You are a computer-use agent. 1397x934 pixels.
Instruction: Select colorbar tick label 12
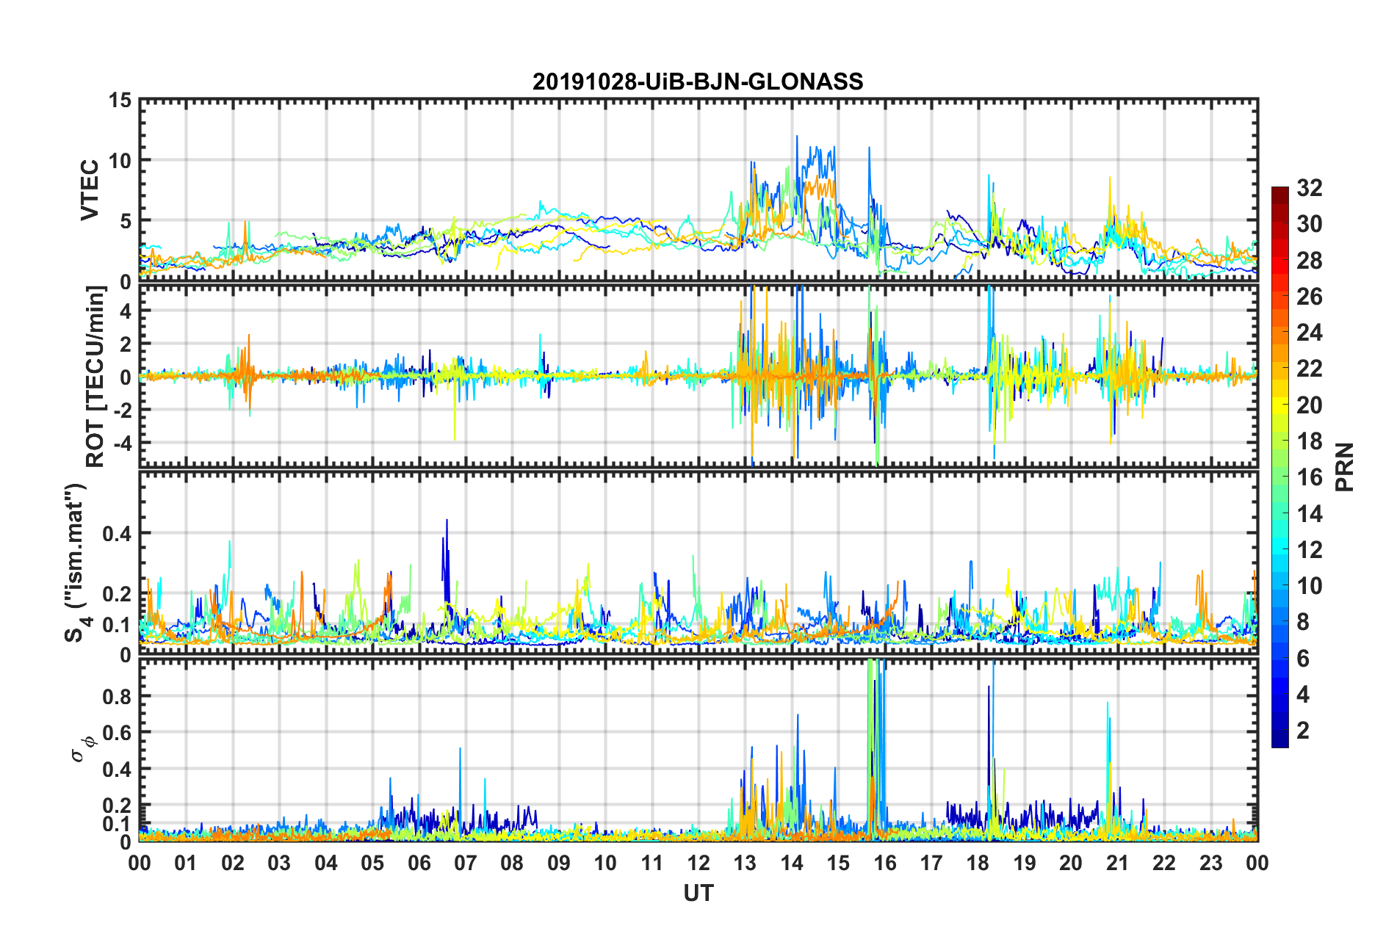tap(1310, 550)
